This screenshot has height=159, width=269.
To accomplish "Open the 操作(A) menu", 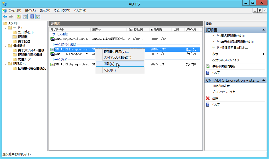I will coord(30,10).
